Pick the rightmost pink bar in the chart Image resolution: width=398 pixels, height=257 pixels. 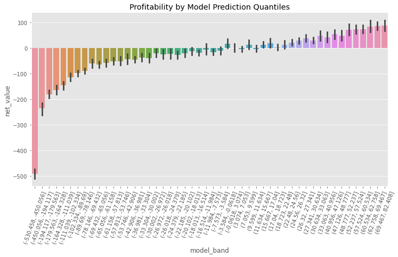384,37
